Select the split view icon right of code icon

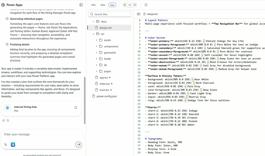pos(135,5)
